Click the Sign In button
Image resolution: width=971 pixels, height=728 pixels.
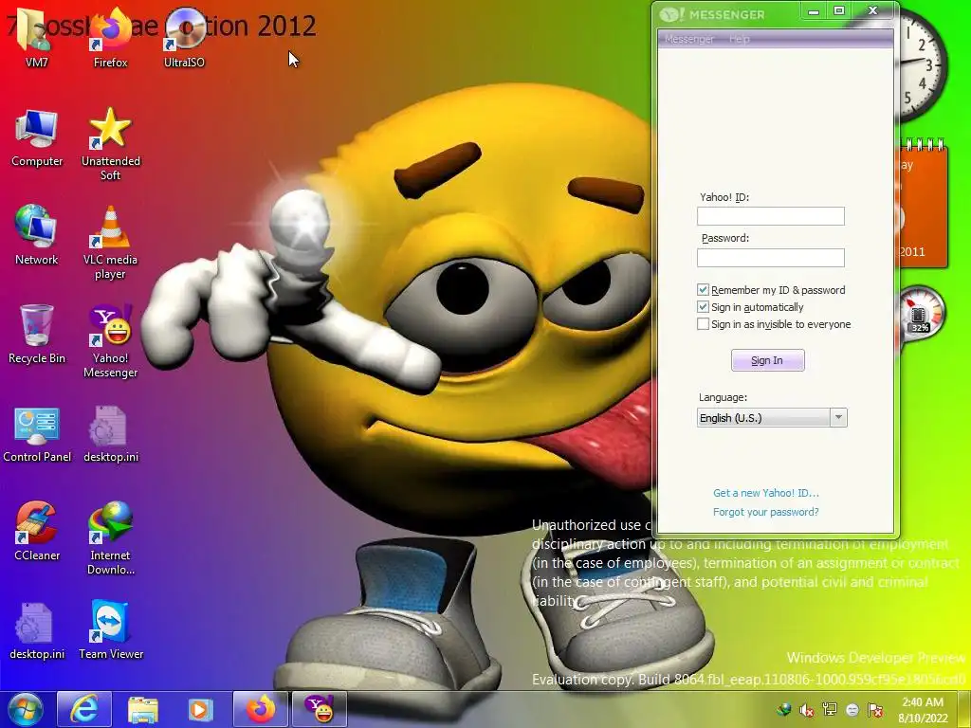(x=768, y=360)
